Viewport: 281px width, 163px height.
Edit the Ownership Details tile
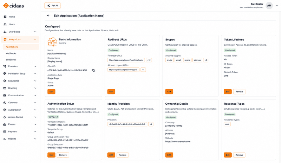169,155
